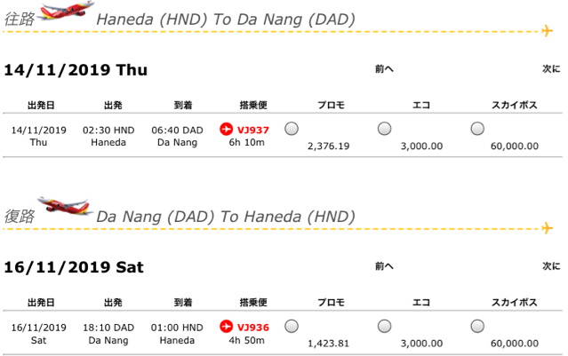Click the red plane icon beside VJ936

click(x=226, y=327)
